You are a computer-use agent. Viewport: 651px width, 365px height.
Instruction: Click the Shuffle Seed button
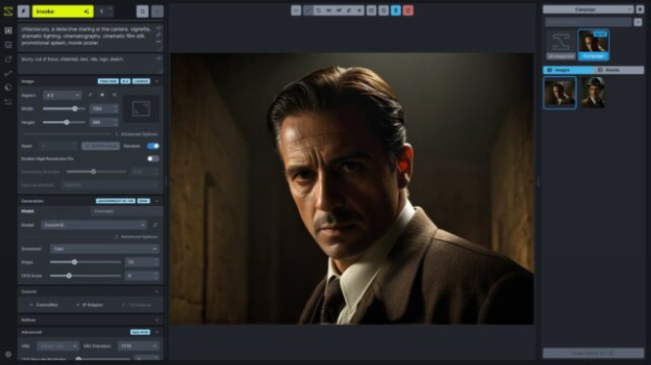[x=101, y=145]
